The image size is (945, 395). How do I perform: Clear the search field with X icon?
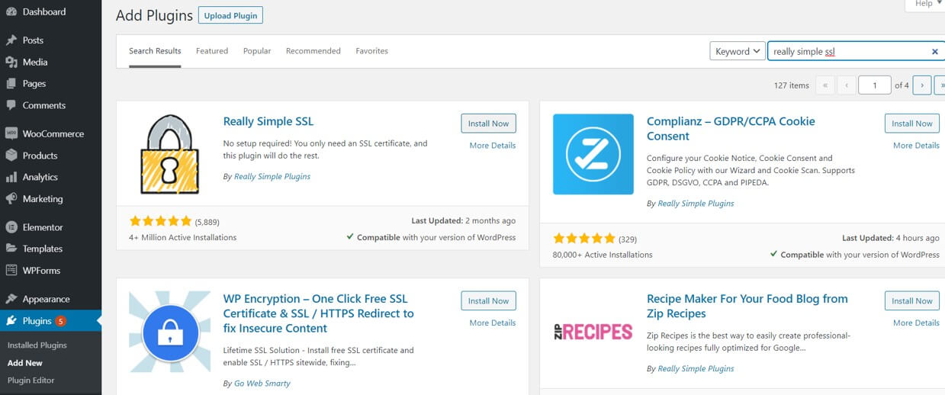(x=934, y=52)
